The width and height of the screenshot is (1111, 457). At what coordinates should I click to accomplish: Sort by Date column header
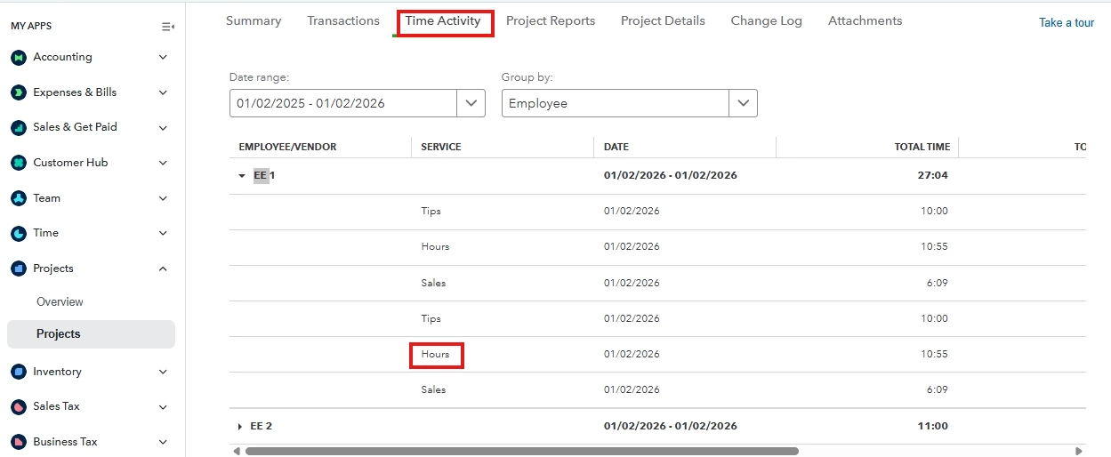pyautogui.click(x=616, y=147)
